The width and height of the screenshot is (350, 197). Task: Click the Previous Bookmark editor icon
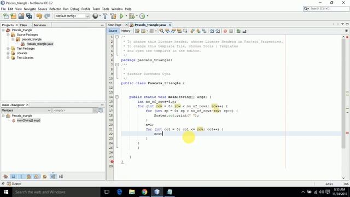[192, 31]
